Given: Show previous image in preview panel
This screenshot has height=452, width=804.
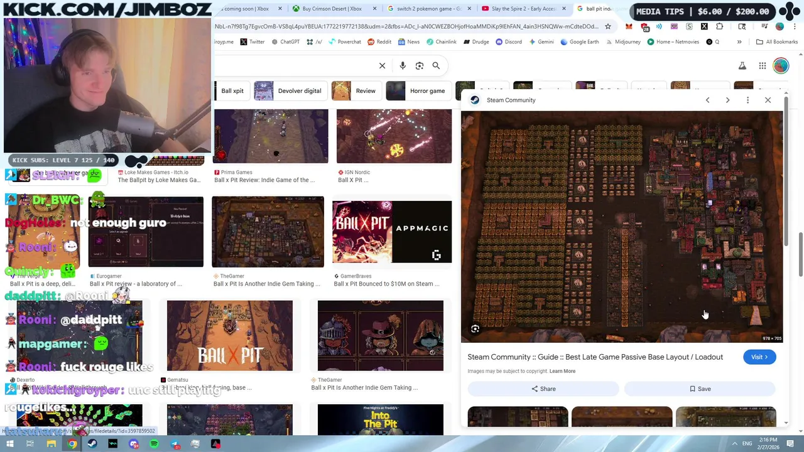Looking at the screenshot, I should click(707, 100).
